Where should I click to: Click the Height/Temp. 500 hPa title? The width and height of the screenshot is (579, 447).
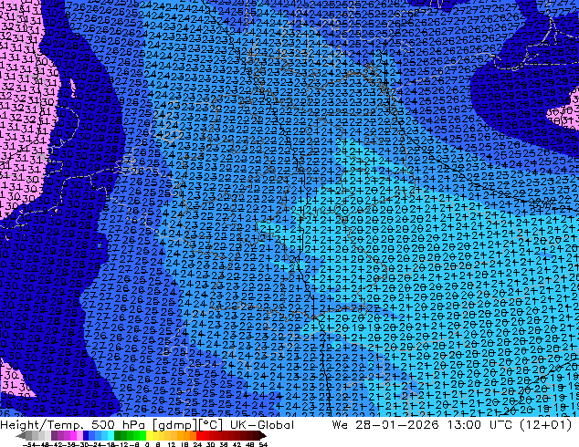pos(74,424)
